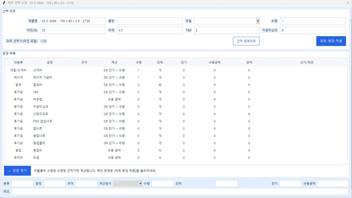Click the 후처리 category cell

click(18, 158)
